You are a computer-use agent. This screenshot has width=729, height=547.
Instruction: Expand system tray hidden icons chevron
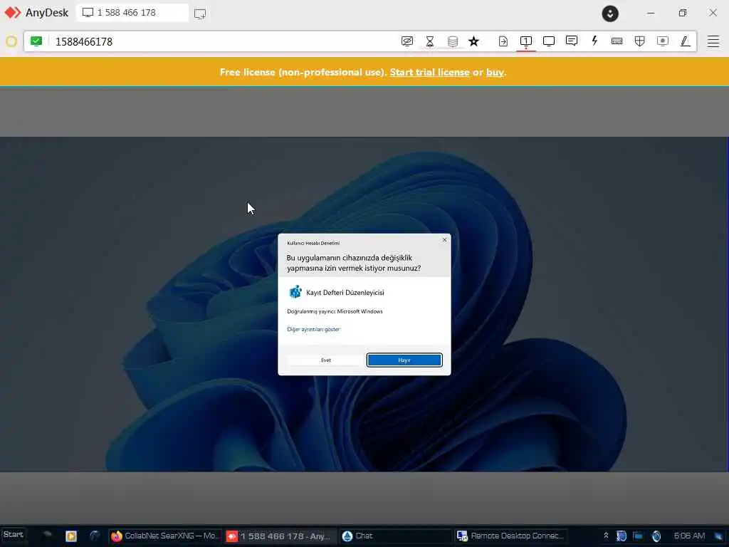(606, 536)
